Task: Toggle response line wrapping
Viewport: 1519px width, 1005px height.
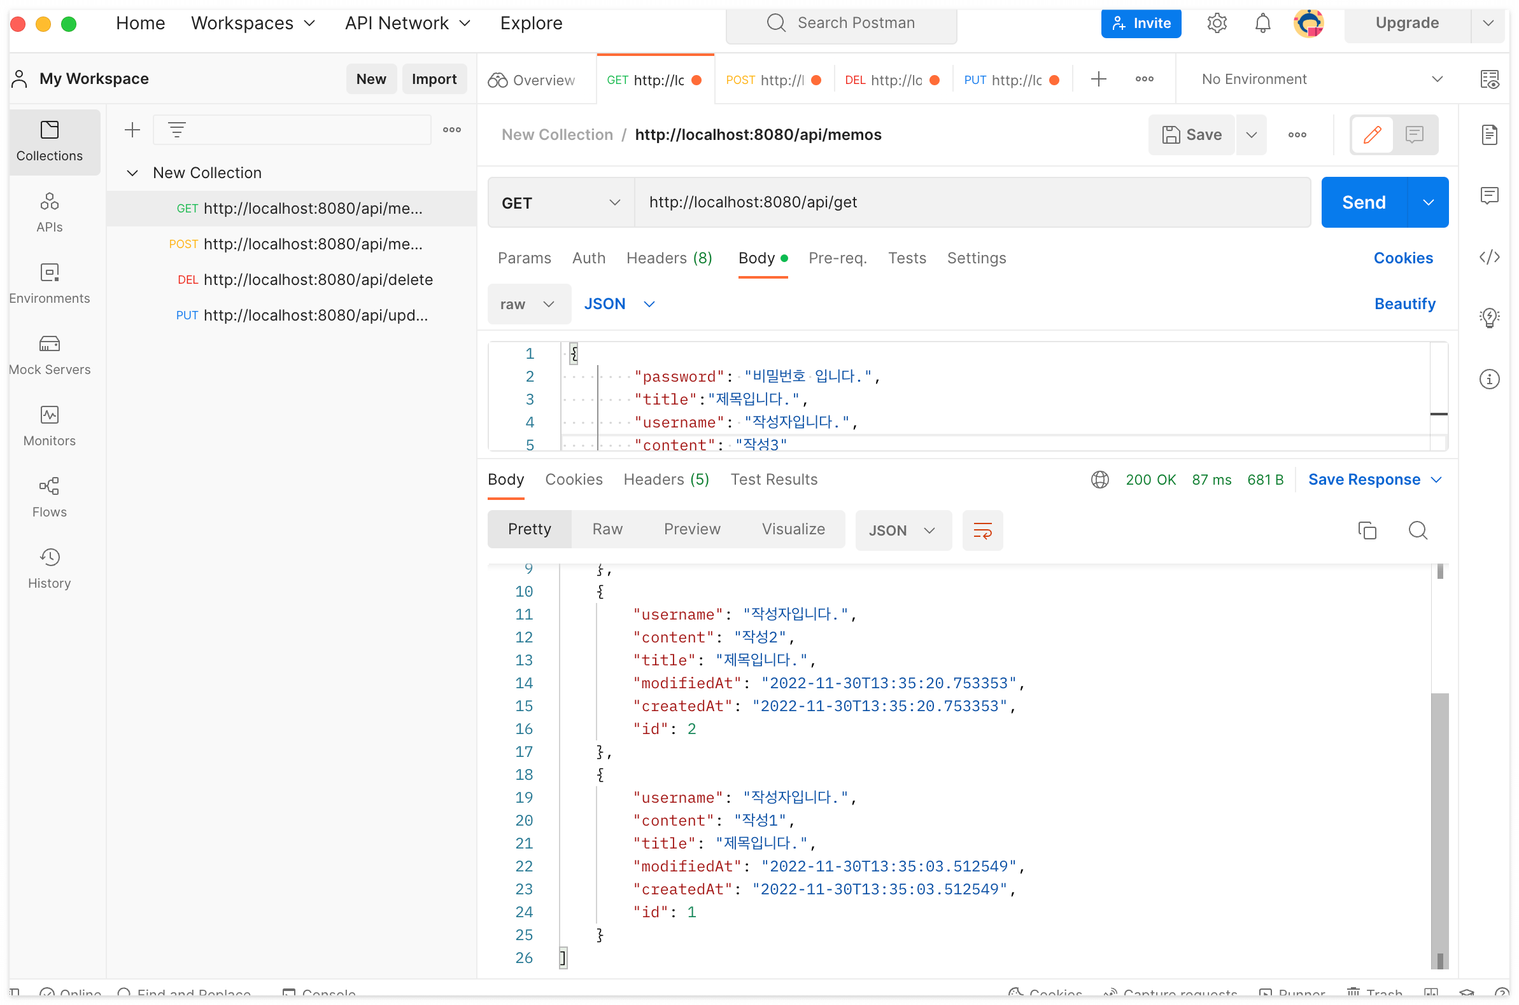Action: [x=982, y=530]
